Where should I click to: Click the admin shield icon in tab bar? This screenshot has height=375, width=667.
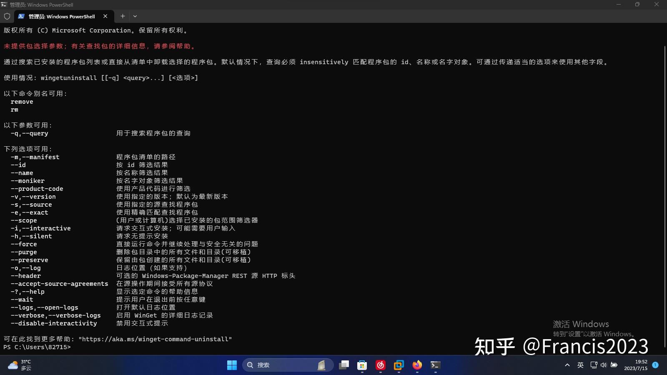pos(7,16)
